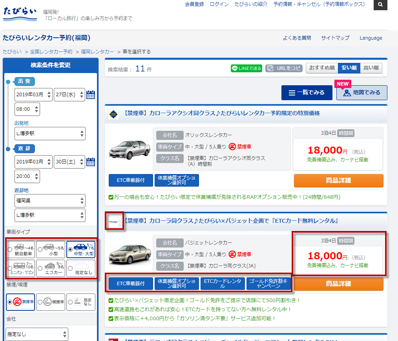Open return day dropdown 30日(土)

tap(69, 162)
